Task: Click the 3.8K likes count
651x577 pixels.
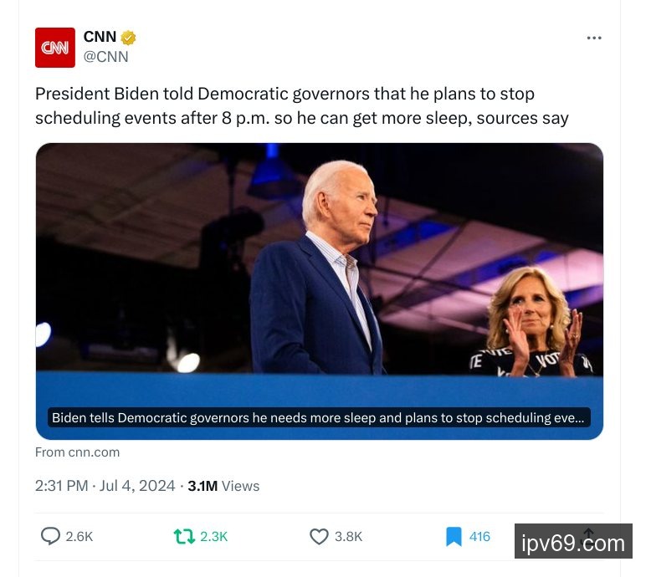Action: point(349,536)
